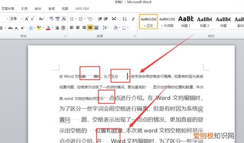Open the Phonetic Guide (變) tool
This screenshot has width=244, height=143.
click(58, 19)
